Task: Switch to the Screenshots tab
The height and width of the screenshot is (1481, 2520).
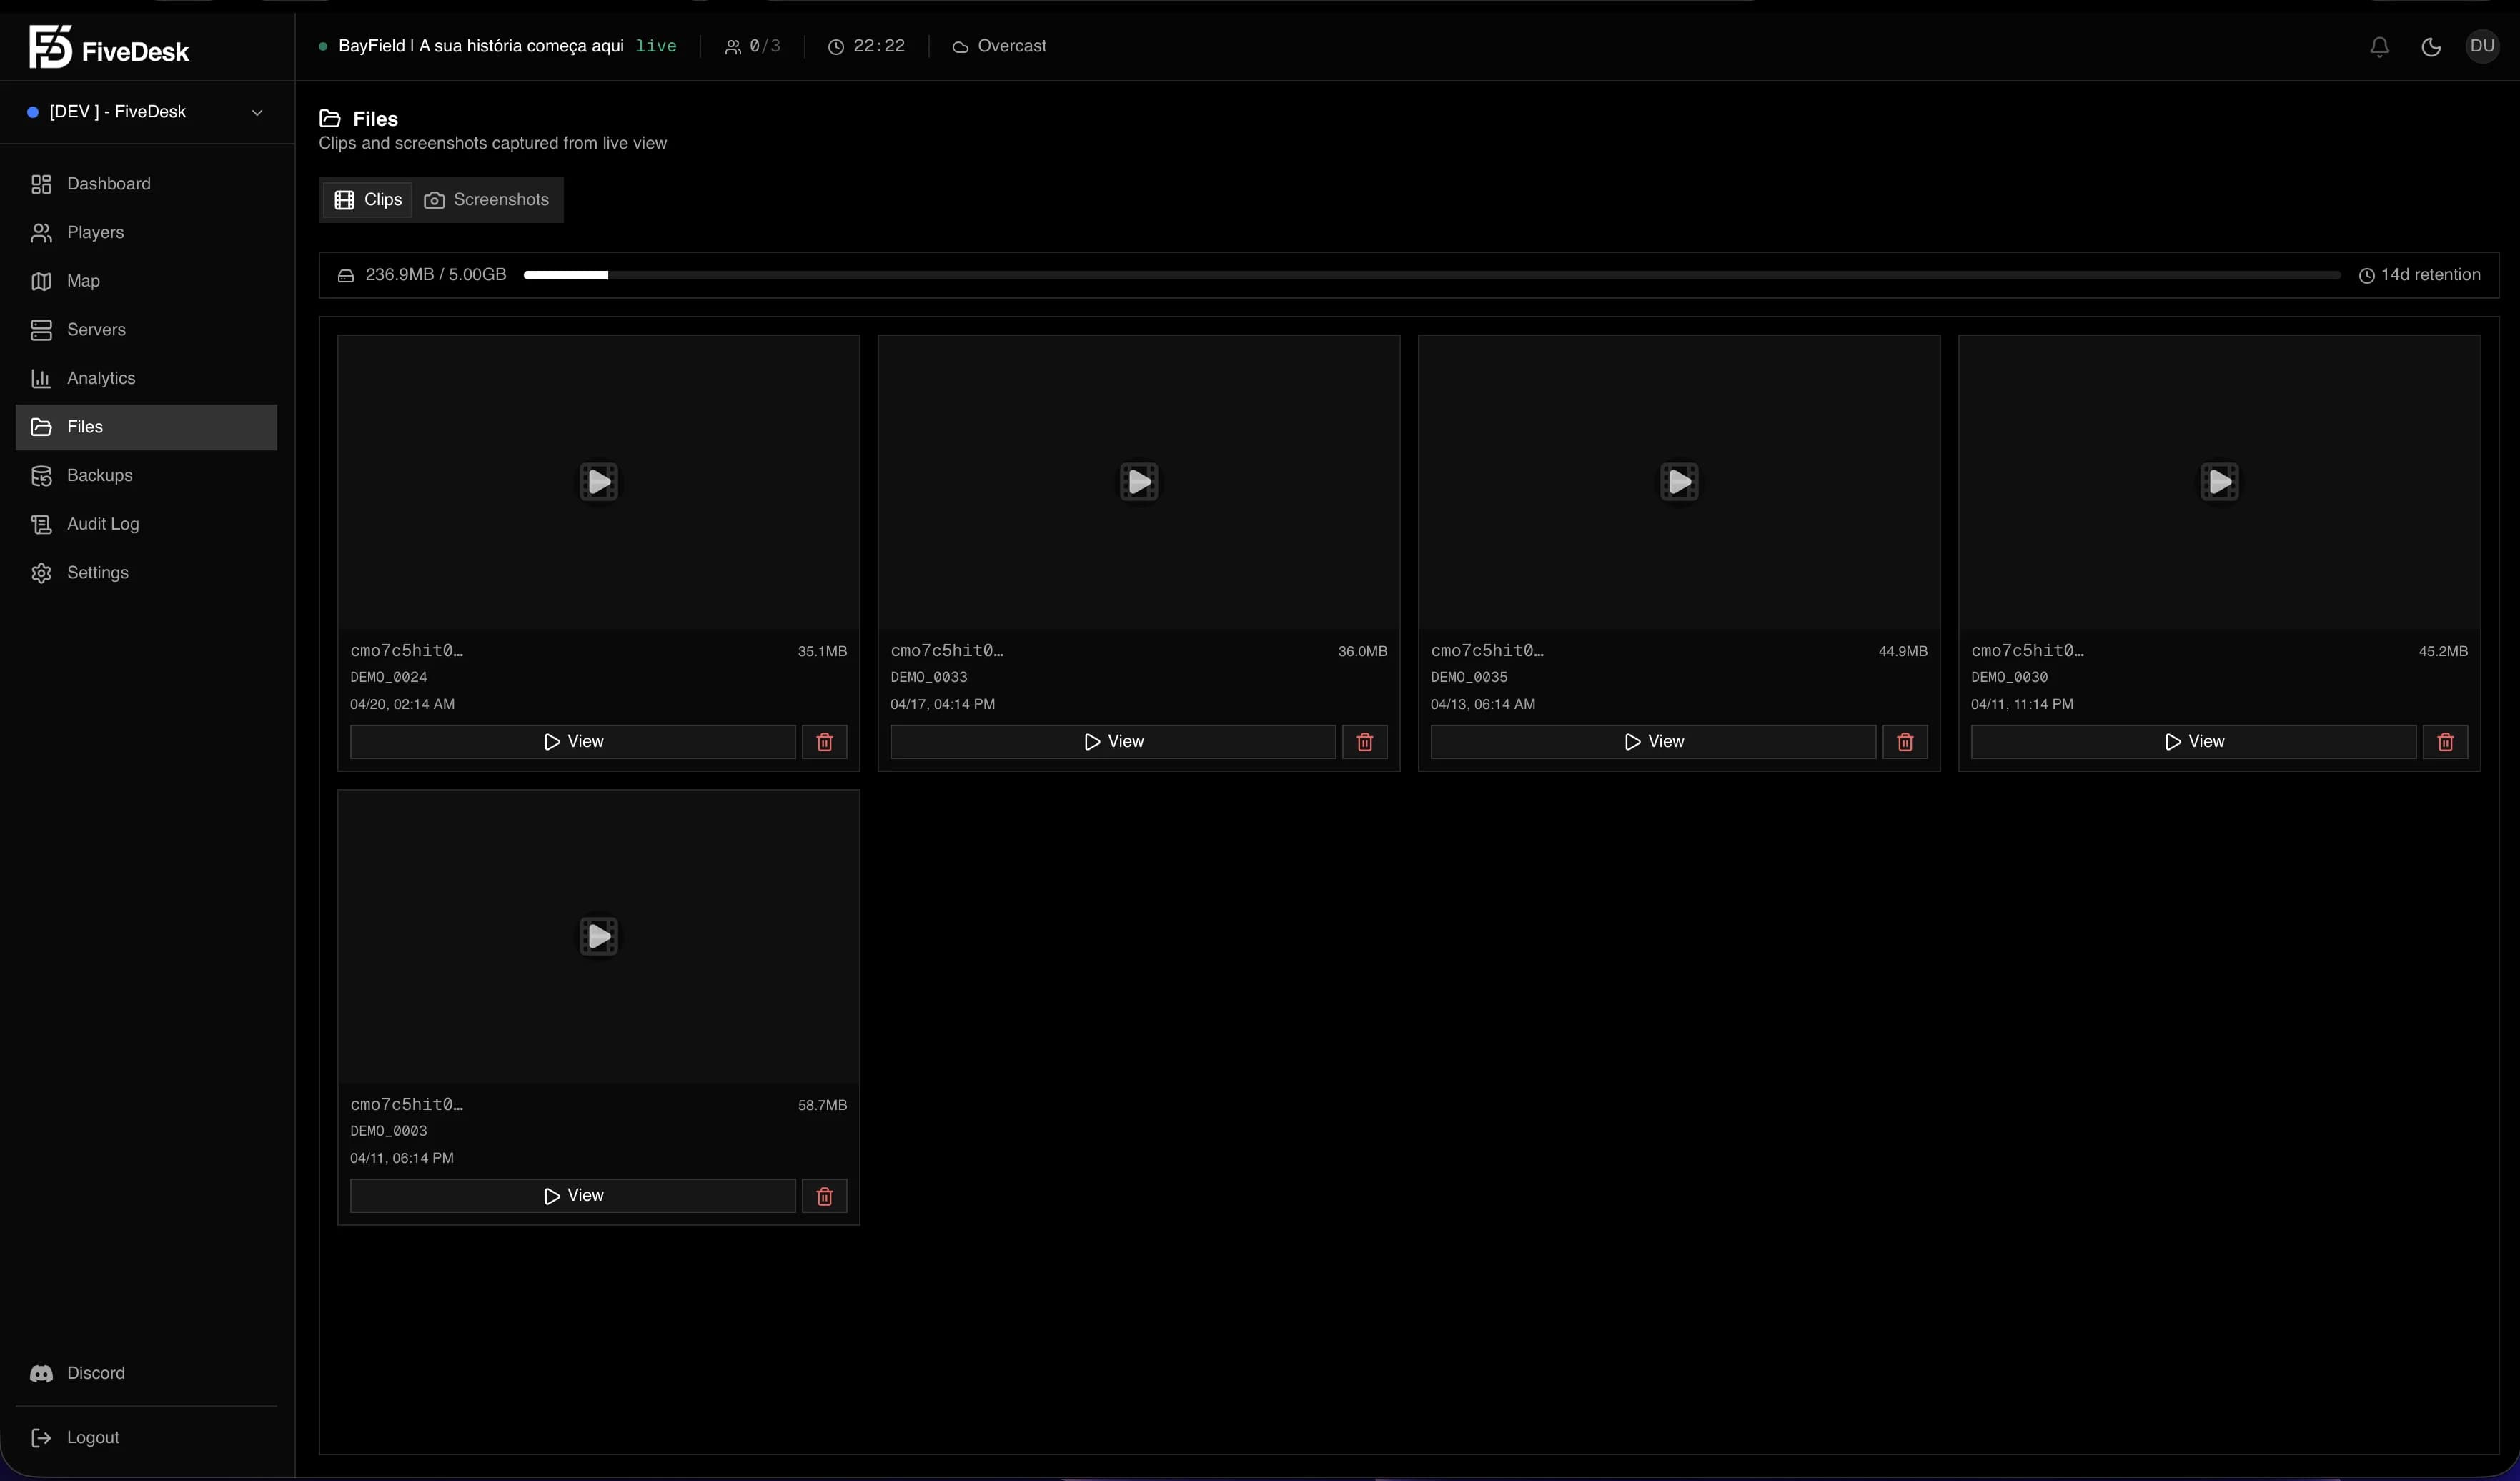Action: [487, 200]
